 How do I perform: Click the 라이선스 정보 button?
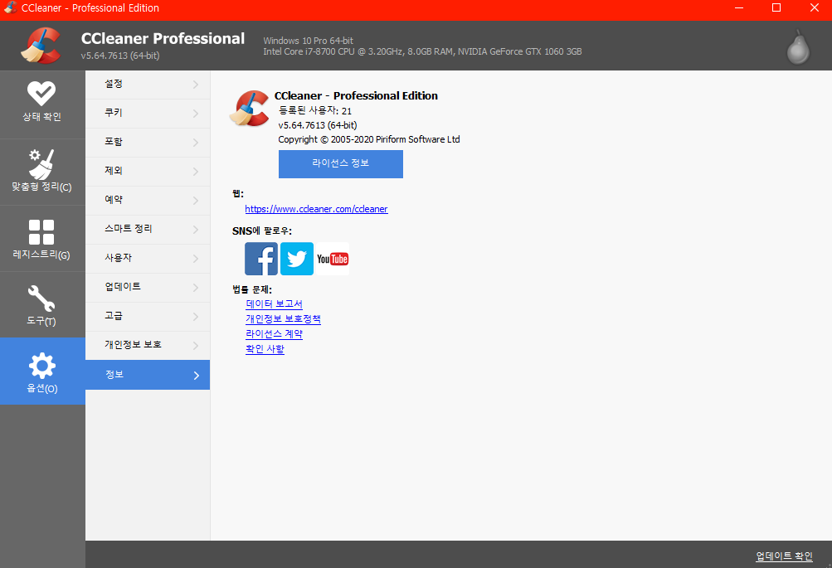(341, 164)
